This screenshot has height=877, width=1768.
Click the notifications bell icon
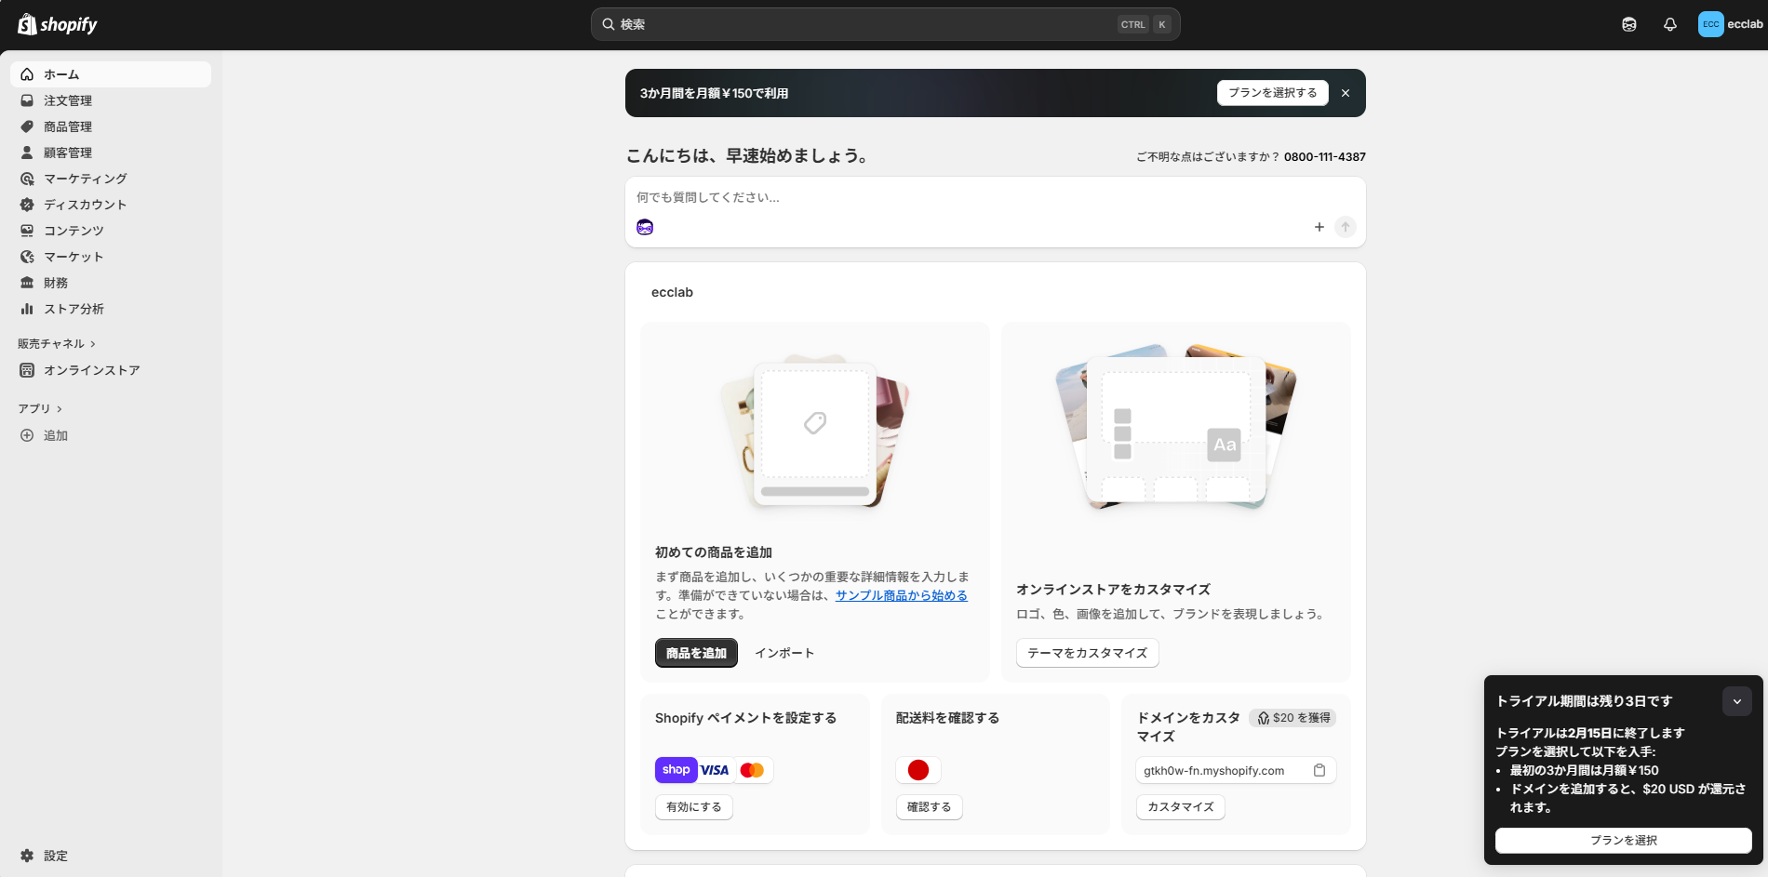click(x=1669, y=25)
